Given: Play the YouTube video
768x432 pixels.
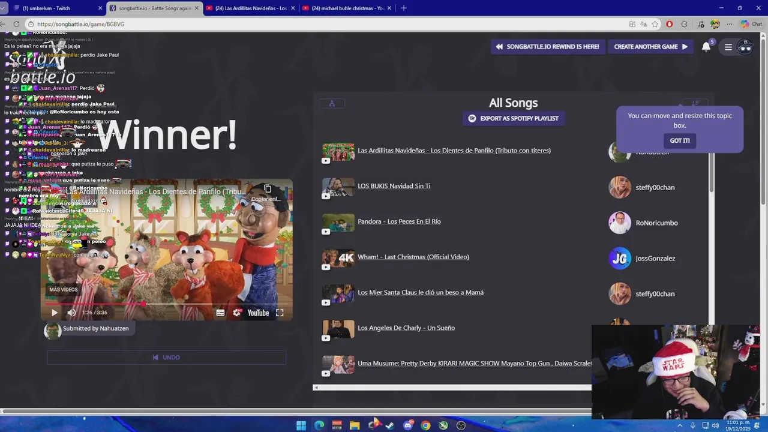Looking at the screenshot, I should [54, 313].
